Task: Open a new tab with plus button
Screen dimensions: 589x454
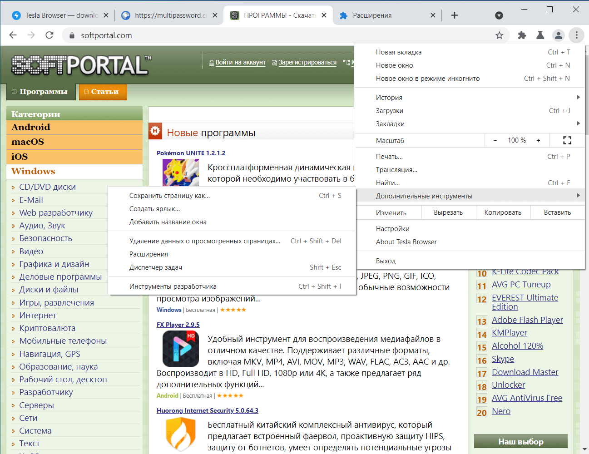Action: click(455, 15)
